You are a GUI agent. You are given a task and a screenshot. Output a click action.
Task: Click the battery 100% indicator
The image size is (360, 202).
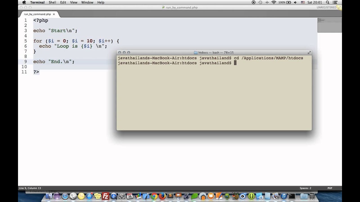(285, 2)
